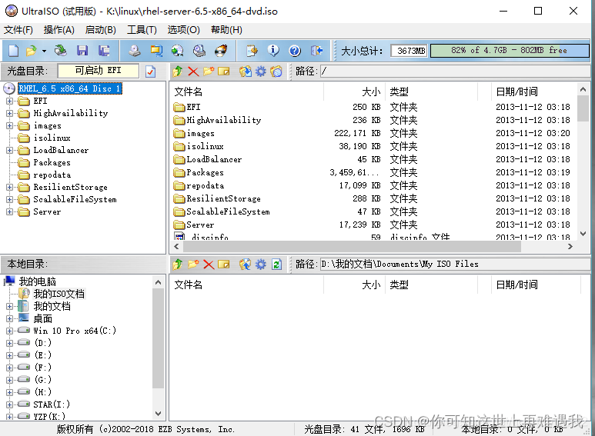Go up a level in disc pane
This screenshot has width=595, height=436.
pos(178,72)
